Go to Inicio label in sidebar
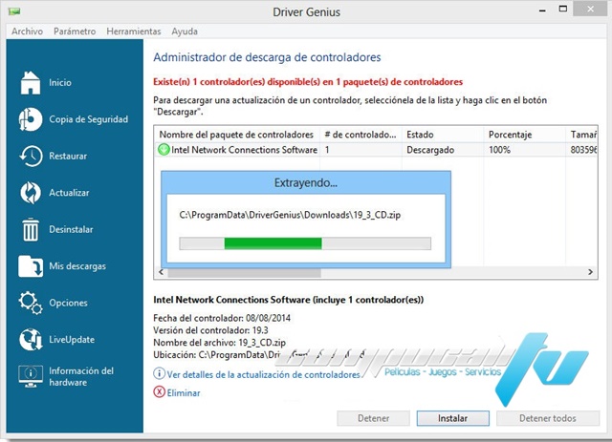 [x=60, y=83]
